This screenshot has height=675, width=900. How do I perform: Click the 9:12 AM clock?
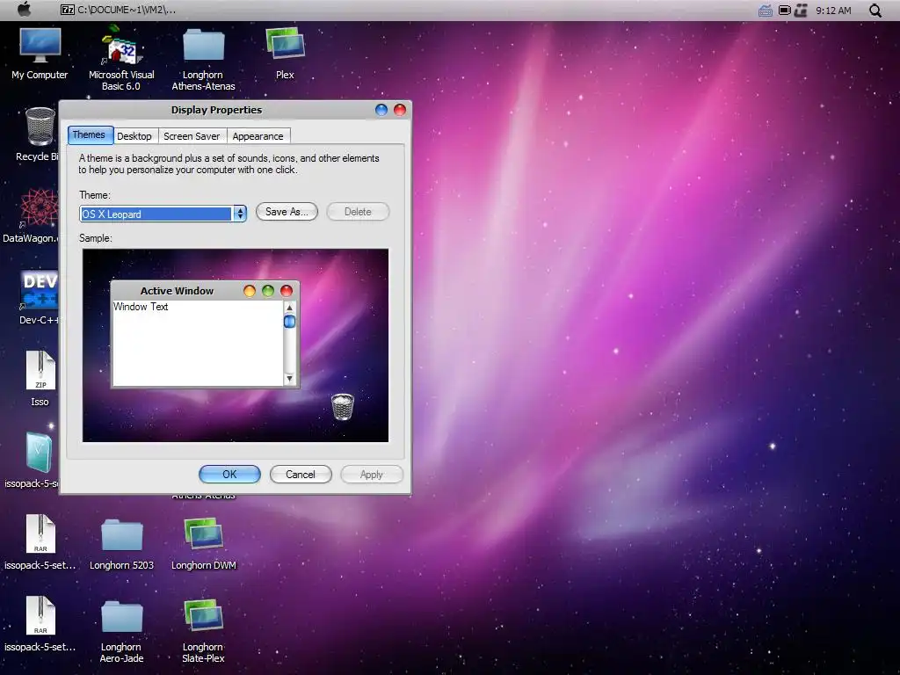tap(833, 11)
